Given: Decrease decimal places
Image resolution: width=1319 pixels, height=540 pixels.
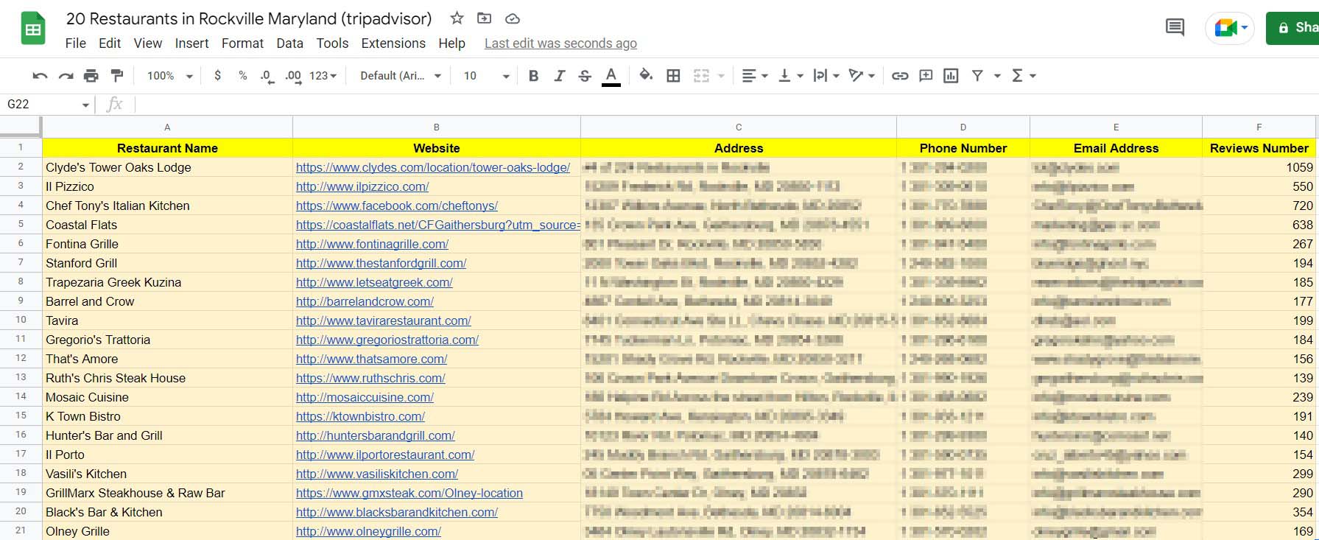Looking at the screenshot, I should click(x=267, y=76).
